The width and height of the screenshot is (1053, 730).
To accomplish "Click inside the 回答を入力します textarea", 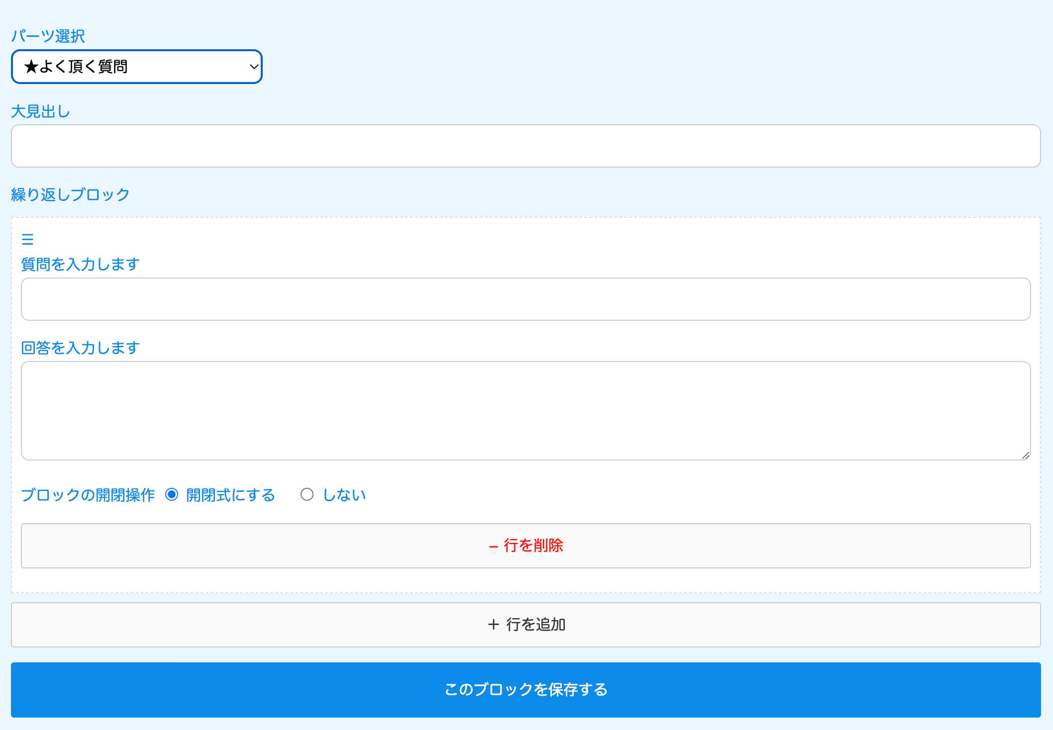I will (526, 411).
